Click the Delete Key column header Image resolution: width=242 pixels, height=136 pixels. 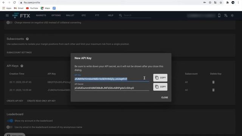[216, 74]
